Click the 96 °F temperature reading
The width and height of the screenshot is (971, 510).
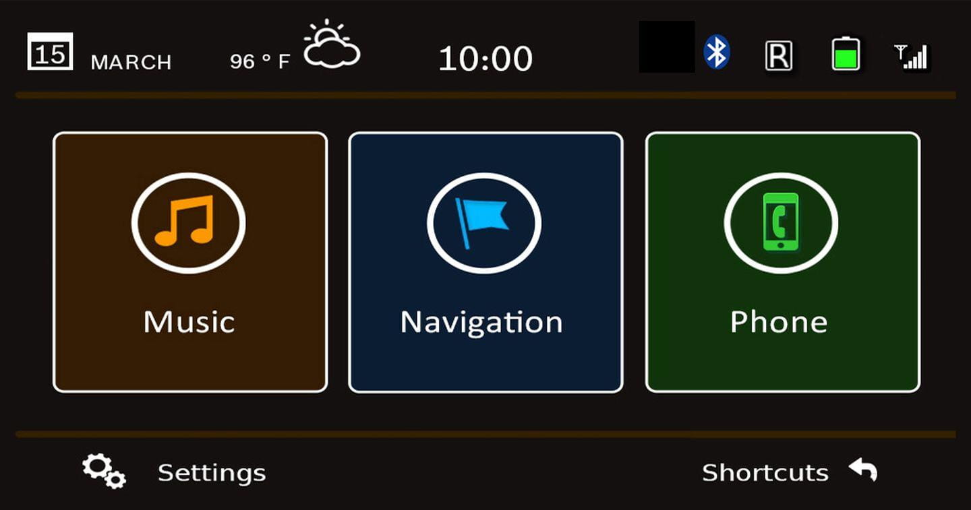(x=260, y=62)
